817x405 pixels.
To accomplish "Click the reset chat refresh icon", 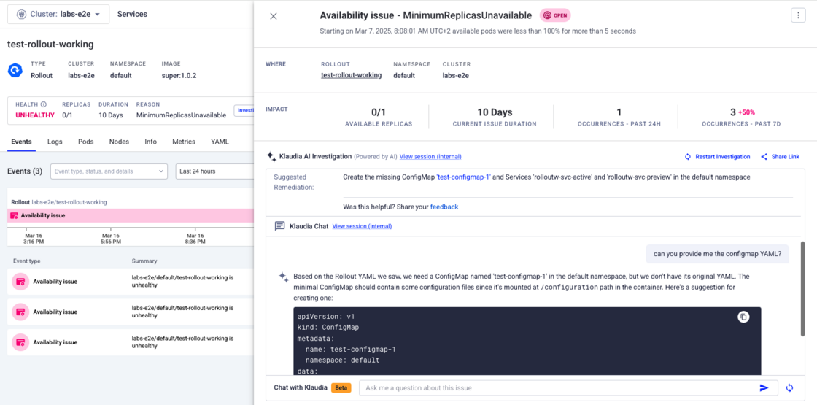I will tap(789, 388).
